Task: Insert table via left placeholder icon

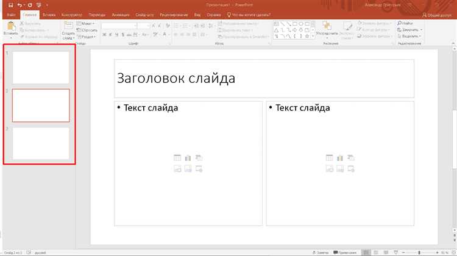Action: click(x=177, y=158)
